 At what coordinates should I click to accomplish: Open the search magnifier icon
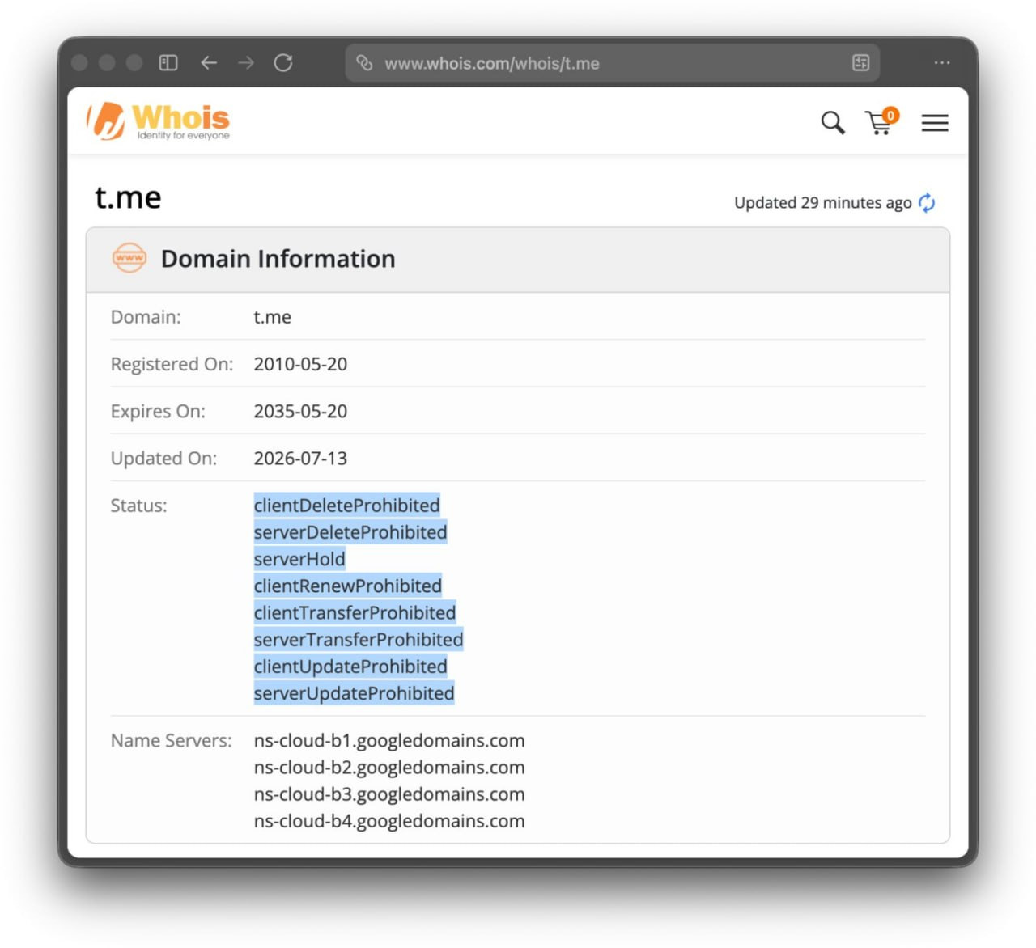[x=833, y=123]
